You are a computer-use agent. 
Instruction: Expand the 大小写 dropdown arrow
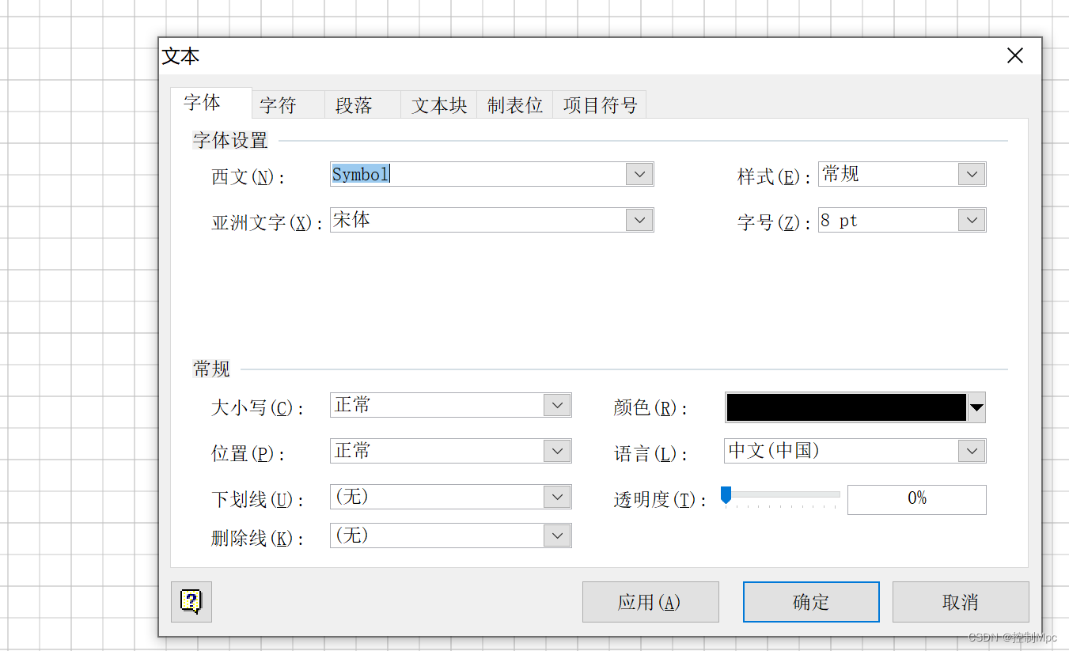[x=557, y=405]
